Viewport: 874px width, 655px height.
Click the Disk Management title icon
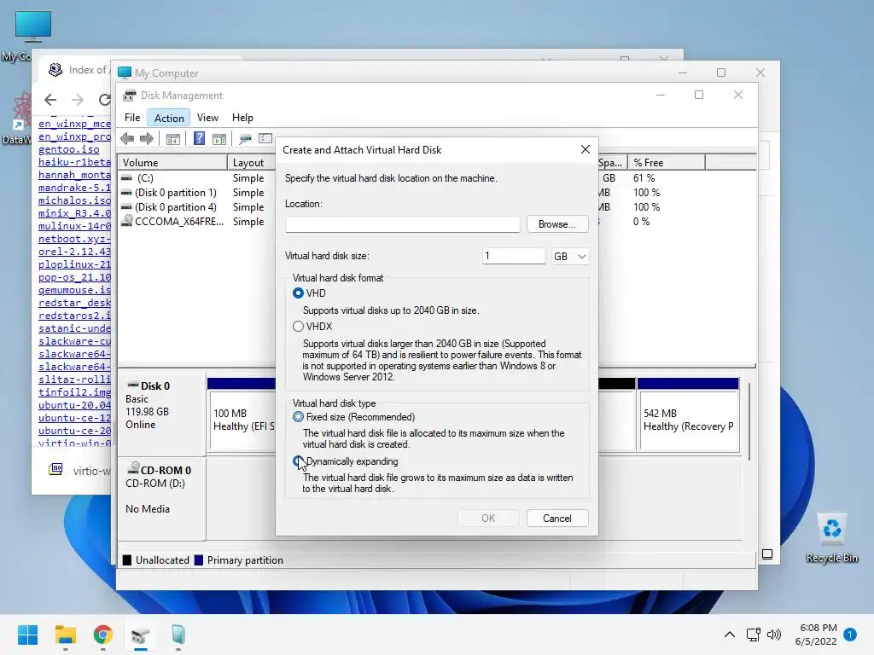(x=130, y=96)
